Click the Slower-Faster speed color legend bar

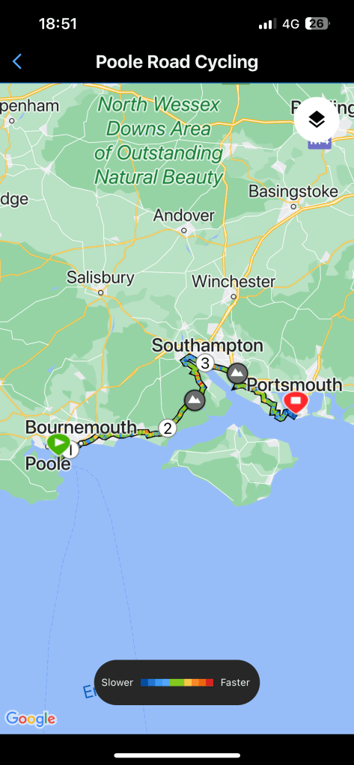click(177, 683)
